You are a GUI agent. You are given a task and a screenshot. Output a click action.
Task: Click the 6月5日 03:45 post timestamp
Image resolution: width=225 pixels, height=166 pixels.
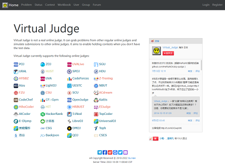[158, 121]
